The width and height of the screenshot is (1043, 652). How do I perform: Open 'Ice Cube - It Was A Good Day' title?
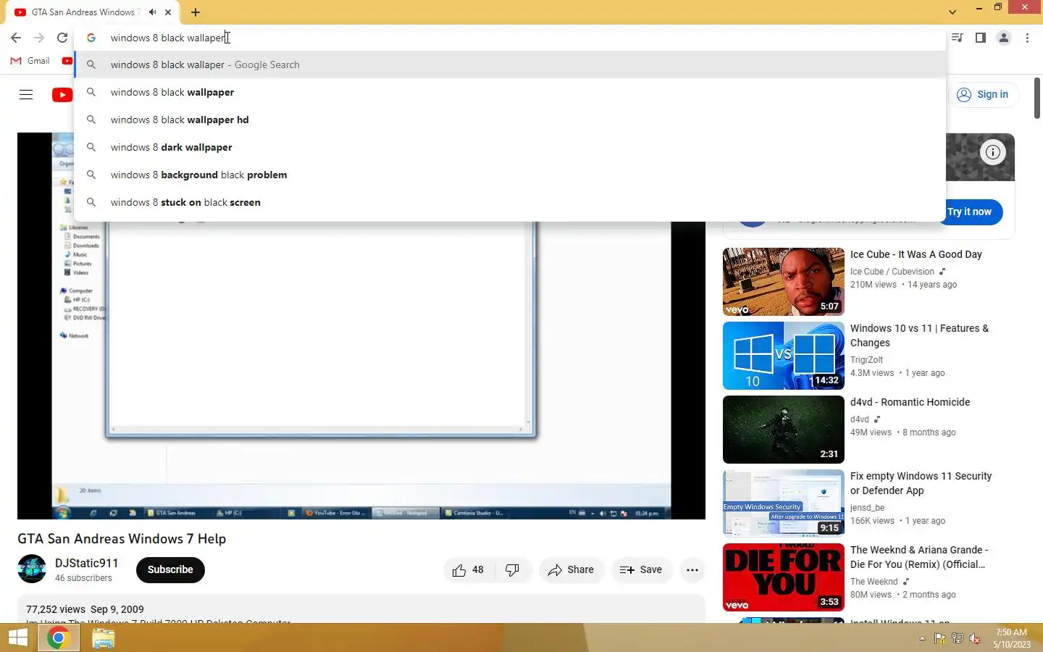coord(916,254)
